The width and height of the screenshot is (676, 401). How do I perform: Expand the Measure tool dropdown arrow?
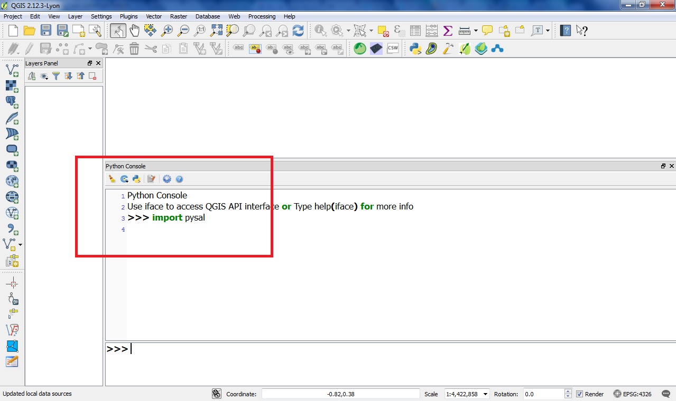pos(476,31)
